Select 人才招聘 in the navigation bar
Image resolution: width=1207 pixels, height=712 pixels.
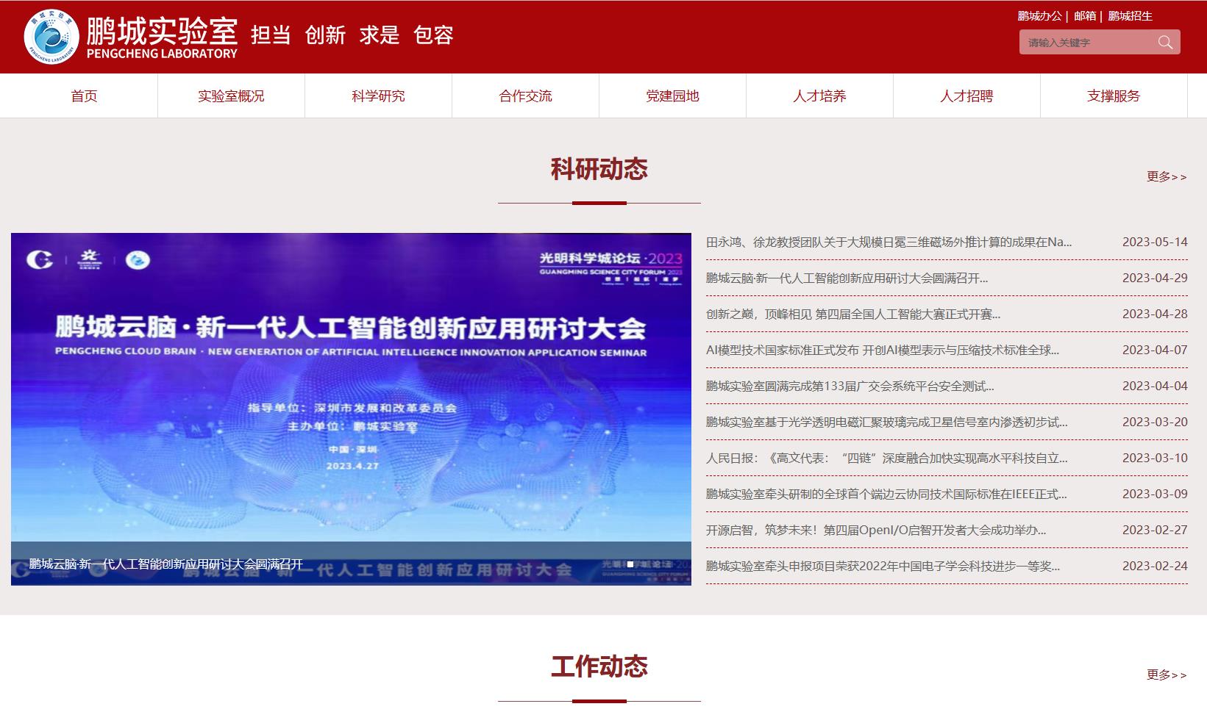[x=966, y=96]
